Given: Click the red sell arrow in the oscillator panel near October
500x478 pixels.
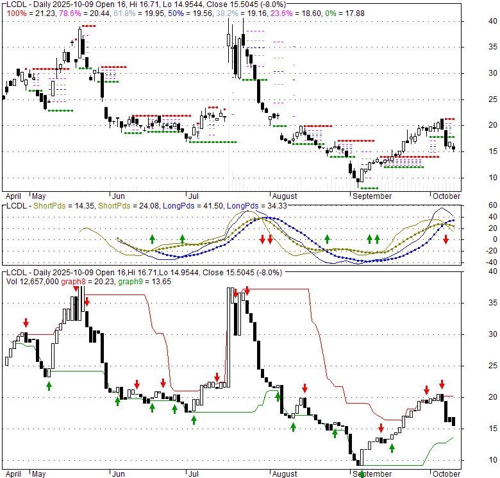Looking at the screenshot, I should point(446,239).
